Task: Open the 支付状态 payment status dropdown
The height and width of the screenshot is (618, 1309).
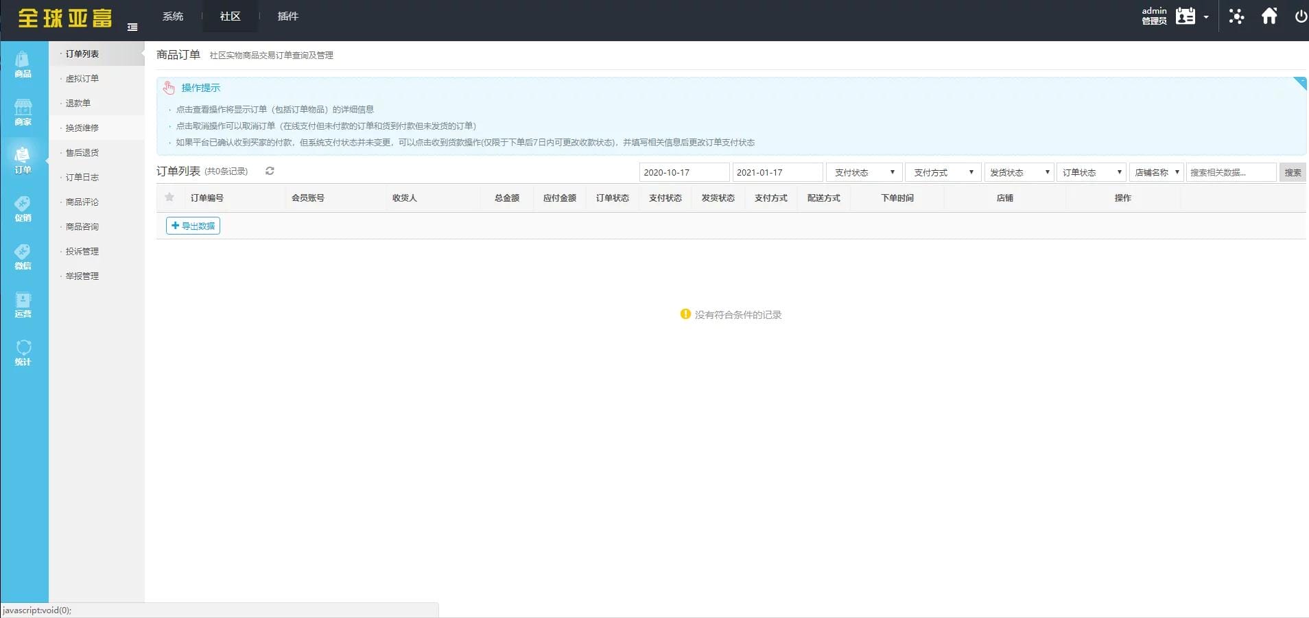Action: [x=863, y=172]
